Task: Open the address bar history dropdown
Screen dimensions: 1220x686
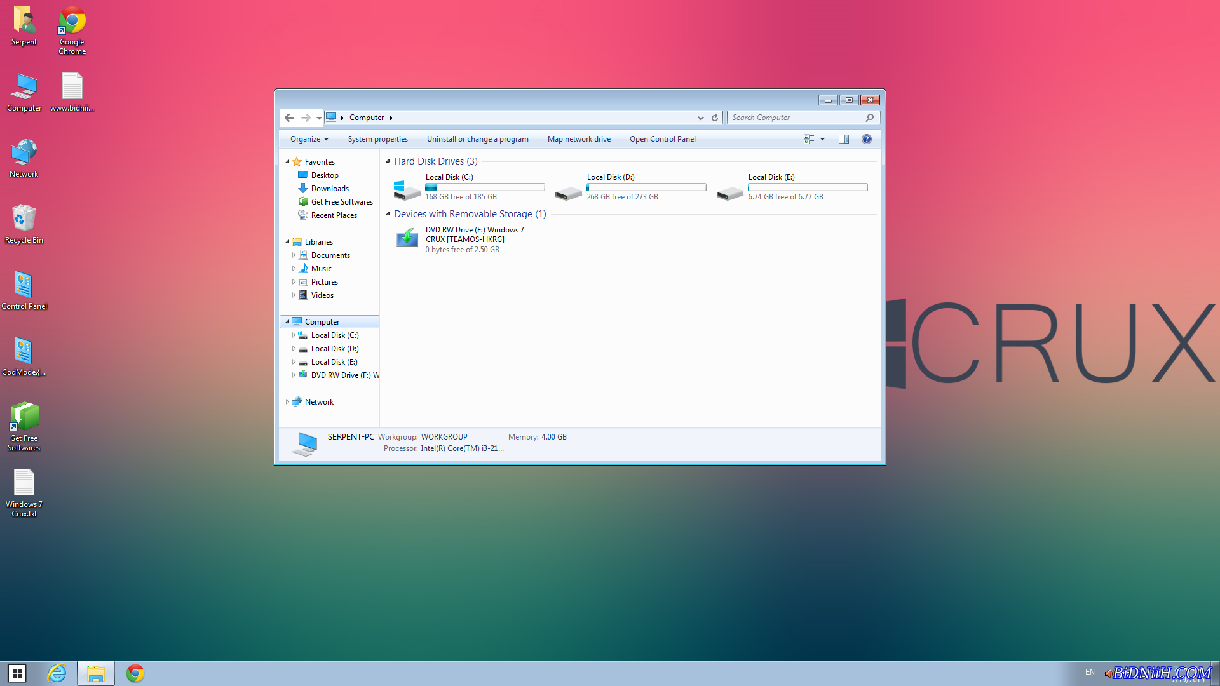Action: click(700, 118)
